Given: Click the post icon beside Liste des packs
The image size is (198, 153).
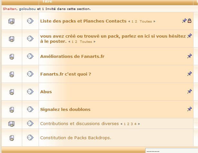Looking at the screenshot, I should tap(30, 21).
